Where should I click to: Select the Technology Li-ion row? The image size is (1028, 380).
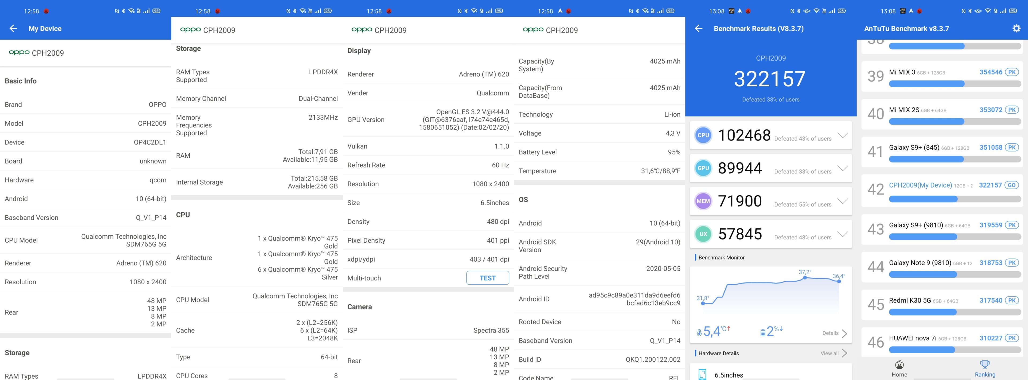point(599,114)
